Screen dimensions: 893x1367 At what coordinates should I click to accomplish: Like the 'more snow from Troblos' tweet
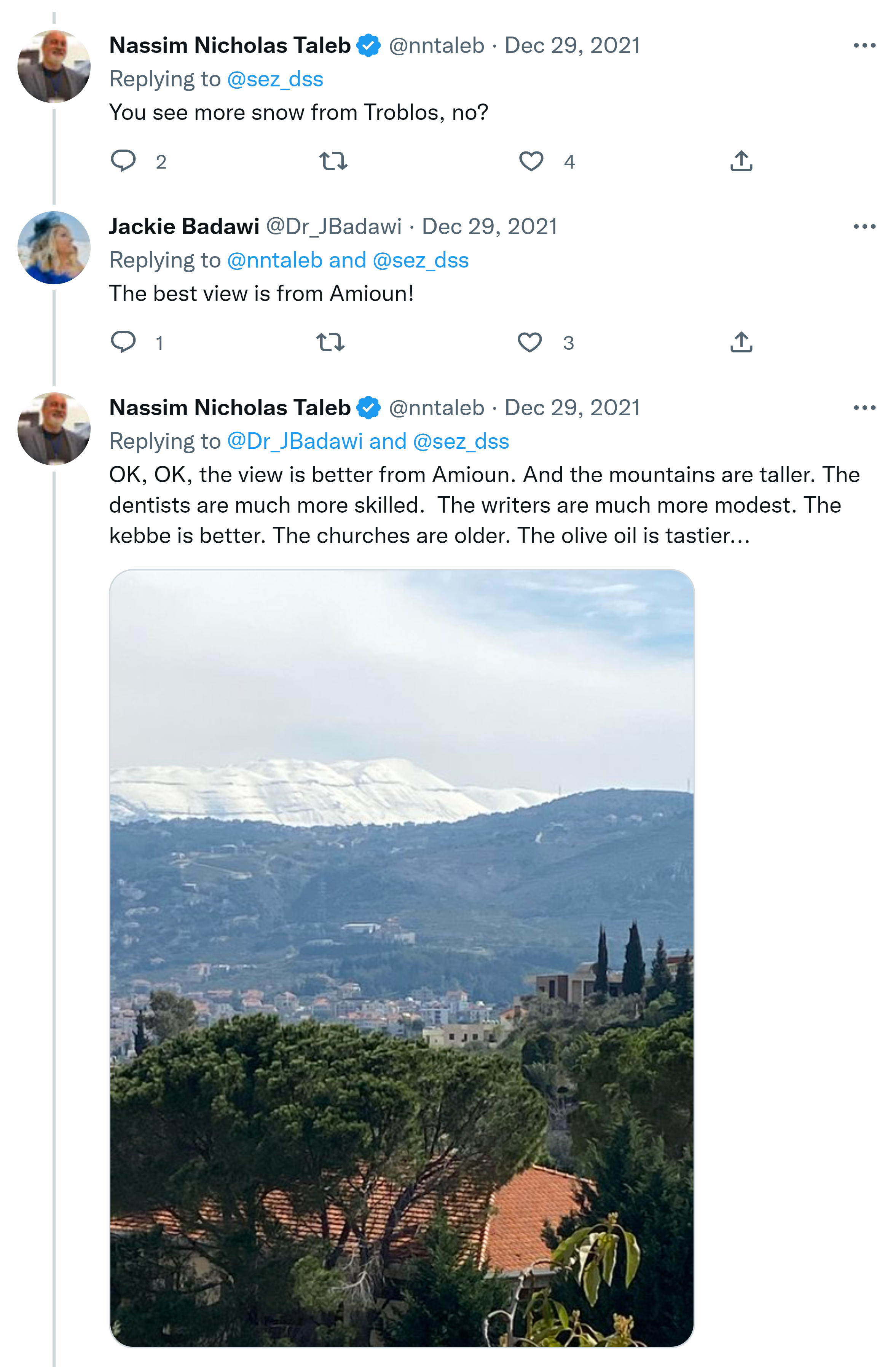(x=531, y=161)
